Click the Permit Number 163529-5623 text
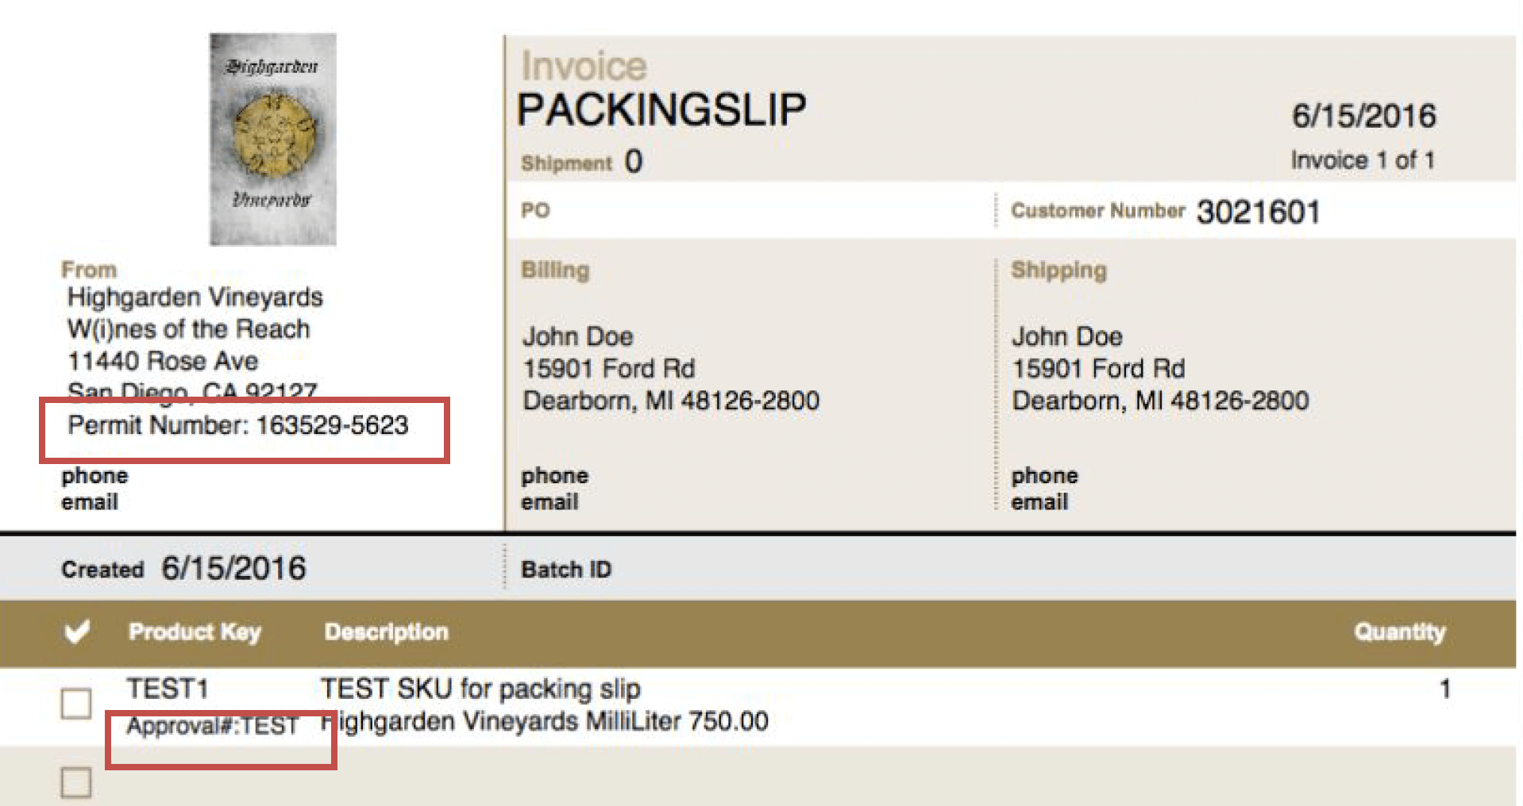Screen dimensions: 1523x806 pos(238,425)
